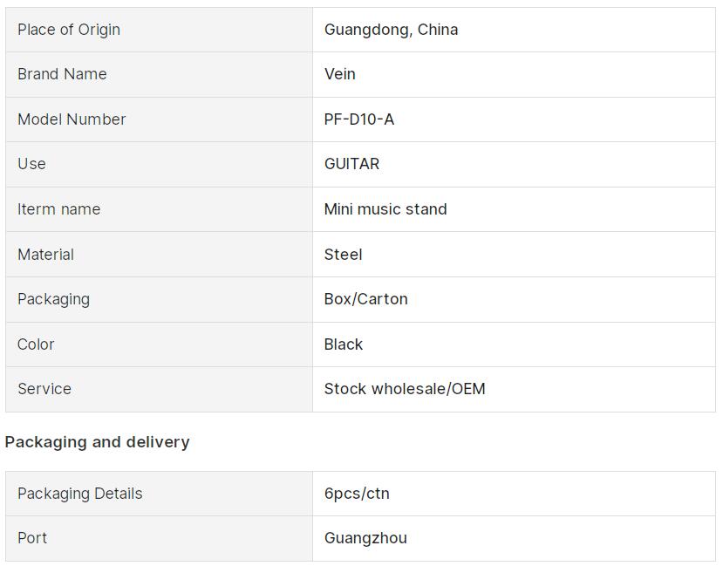This screenshot has width=723, height=566.
Task: Click the 'Model Number' label
Action: point(72,119)
